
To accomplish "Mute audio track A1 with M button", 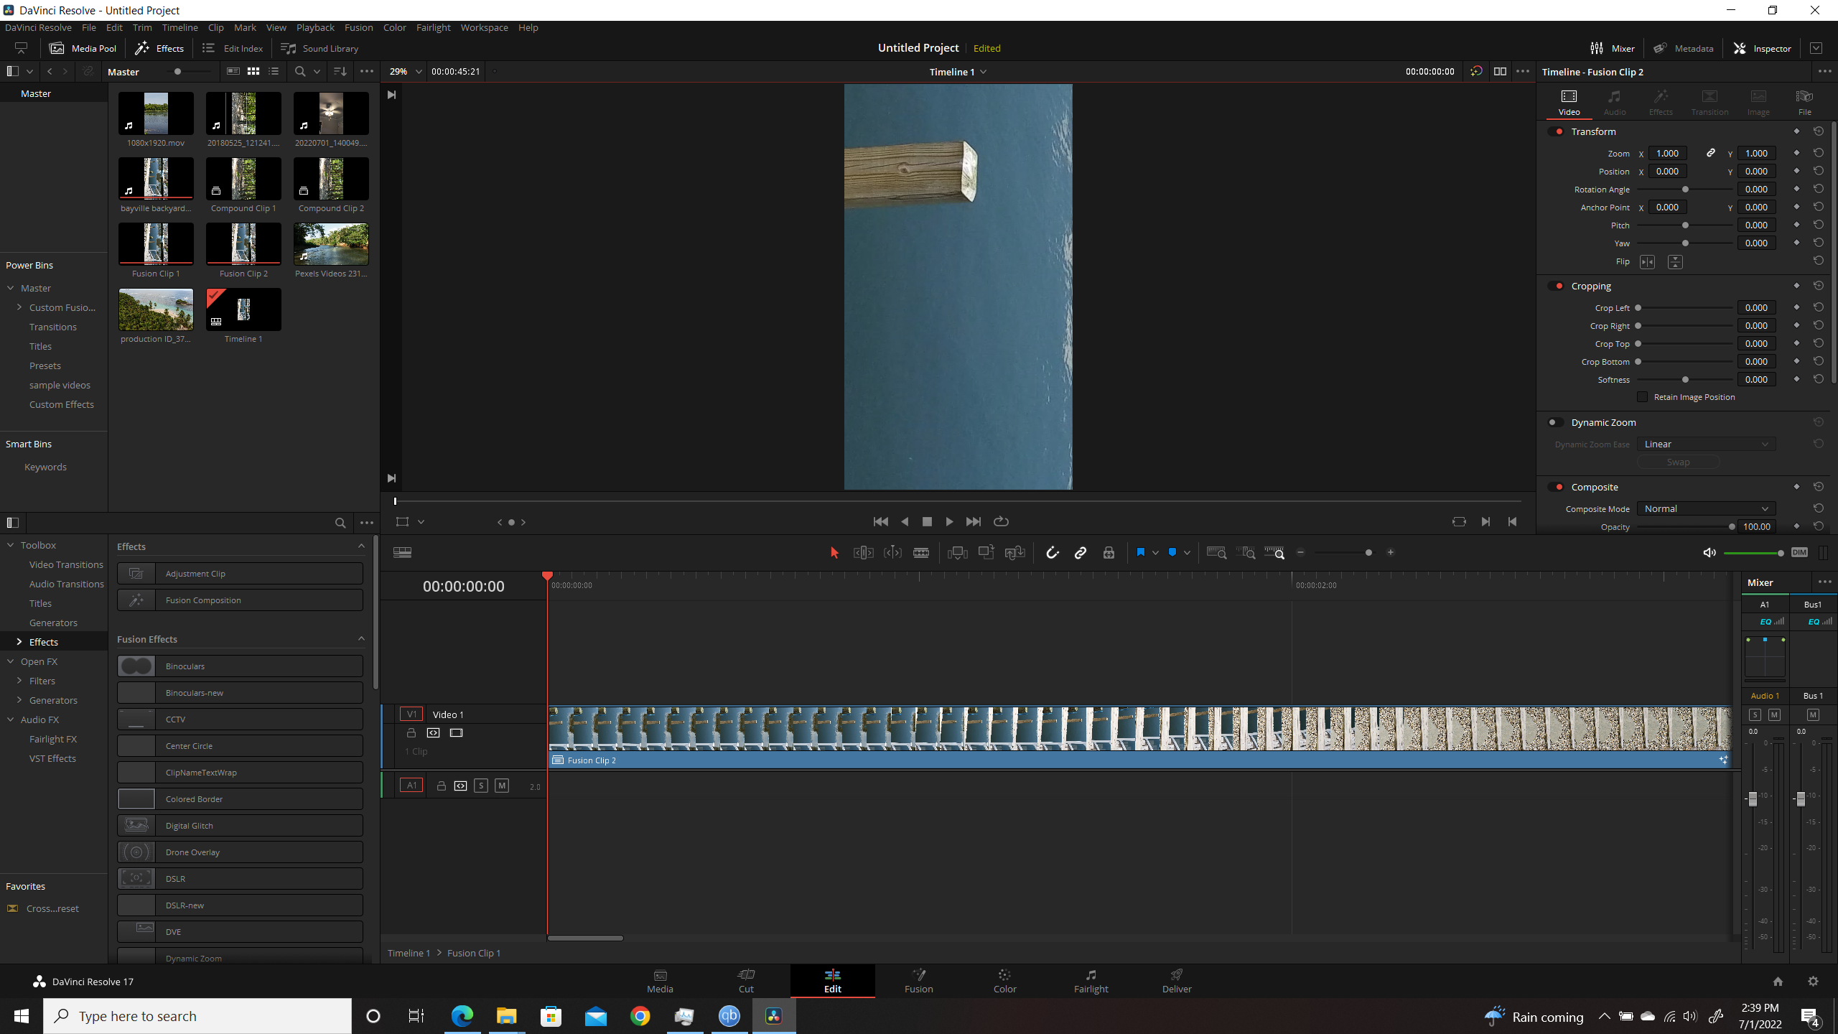I will click(x=502, y=786).
